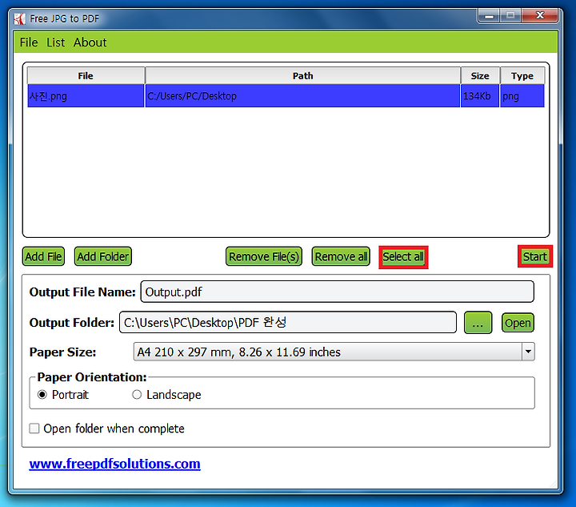576x507 pixels.
Task: Visit the www.freepdfsolutions.com link
Action: coord(114,464)
